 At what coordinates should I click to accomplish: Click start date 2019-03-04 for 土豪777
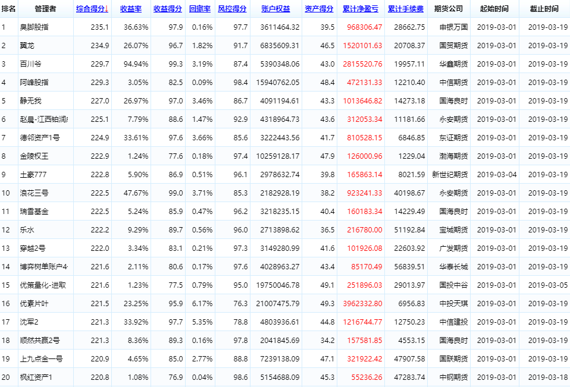497,175
